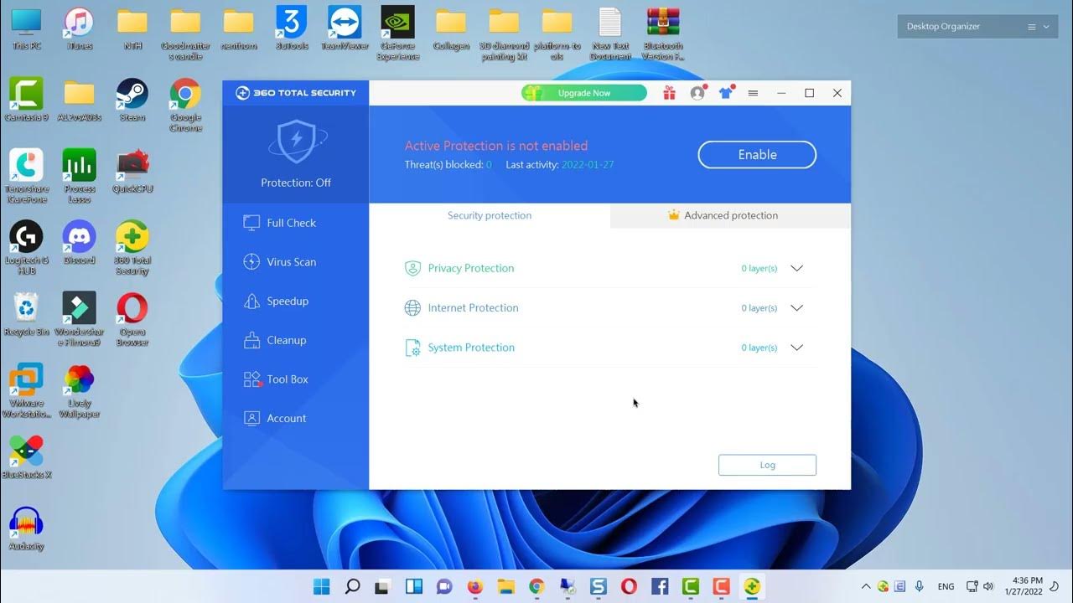Go to the Speedup section
1073x603 pixels.
pyautogui.click(x=277, y=301)
